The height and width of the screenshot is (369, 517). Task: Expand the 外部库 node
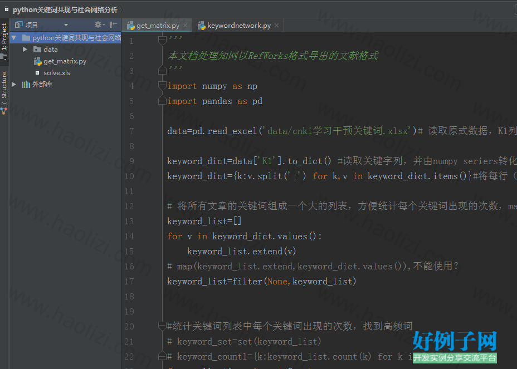point(14,85)
